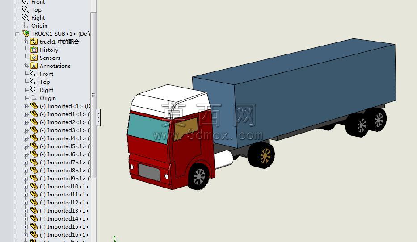Select Imported16<1> in the feature tree
Viewport: 417px width, 242px height.
(x=64, y=234)
